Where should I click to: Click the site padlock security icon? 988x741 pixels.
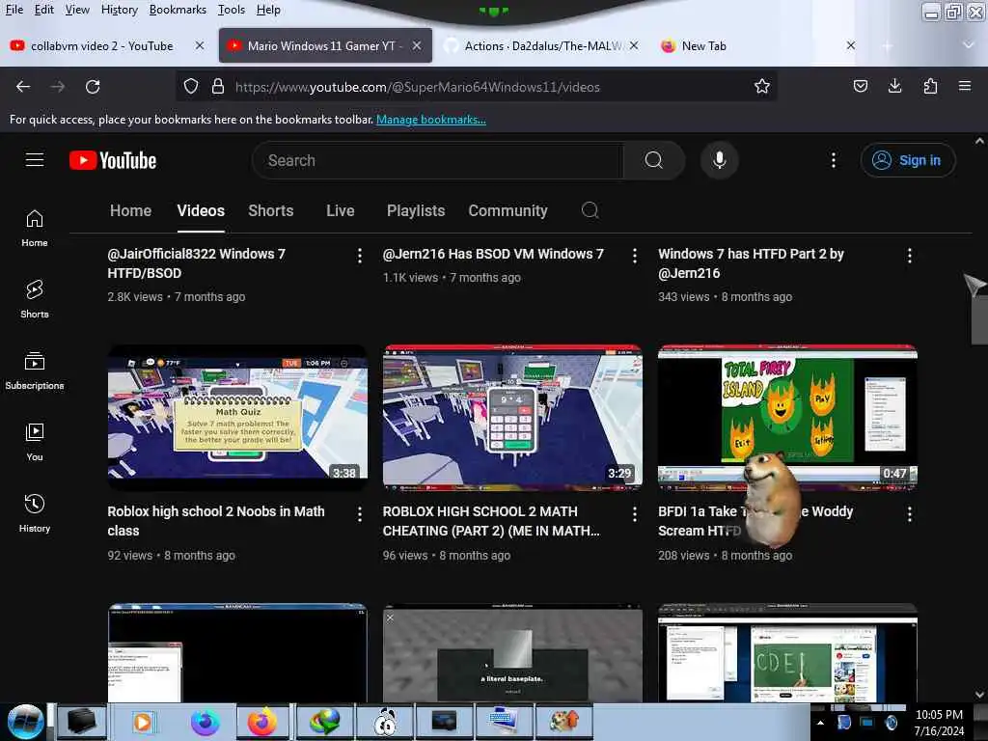click(x=217, y=86)
